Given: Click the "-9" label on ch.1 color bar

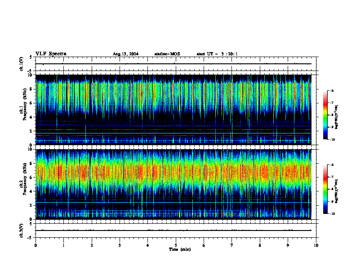Looking at the screenshot, I should pyautogui.click(x=332, y=127).
